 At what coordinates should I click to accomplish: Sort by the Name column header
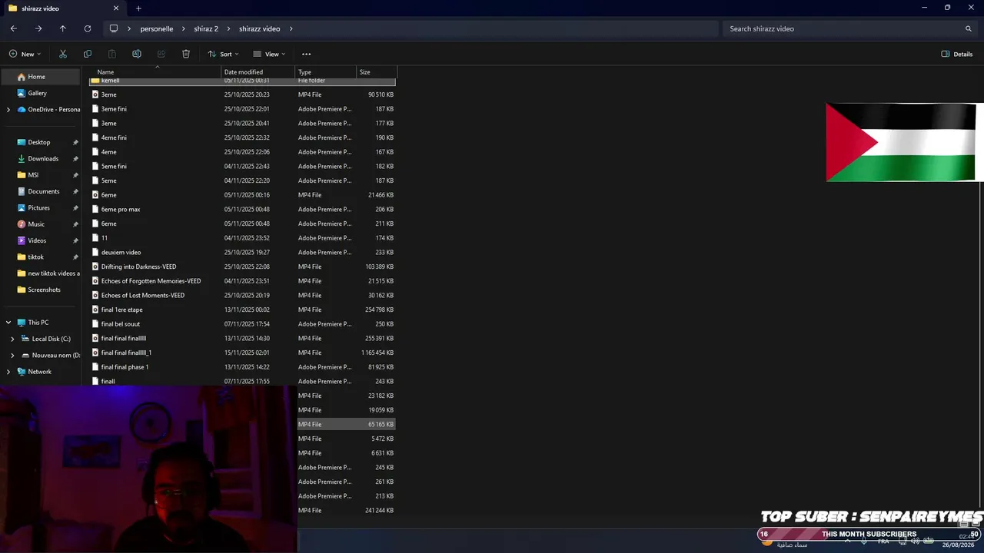click(156, 72)
